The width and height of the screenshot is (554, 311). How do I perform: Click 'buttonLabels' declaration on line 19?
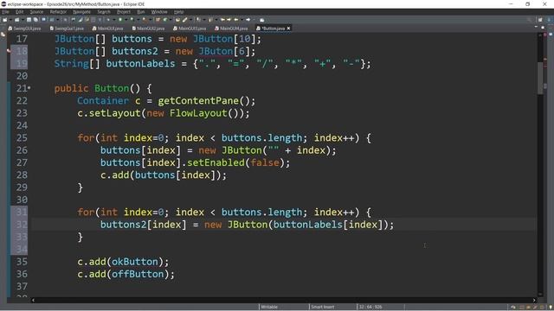coord(140,64)
